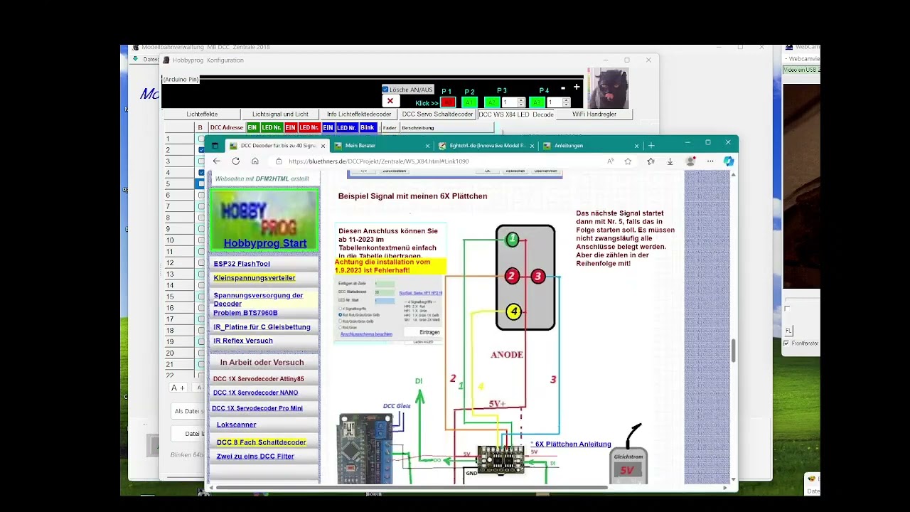The height and width of the screenshot is (512, 910).
Task: Toggle the B checkbox in row 2
Action: [202, 150]
